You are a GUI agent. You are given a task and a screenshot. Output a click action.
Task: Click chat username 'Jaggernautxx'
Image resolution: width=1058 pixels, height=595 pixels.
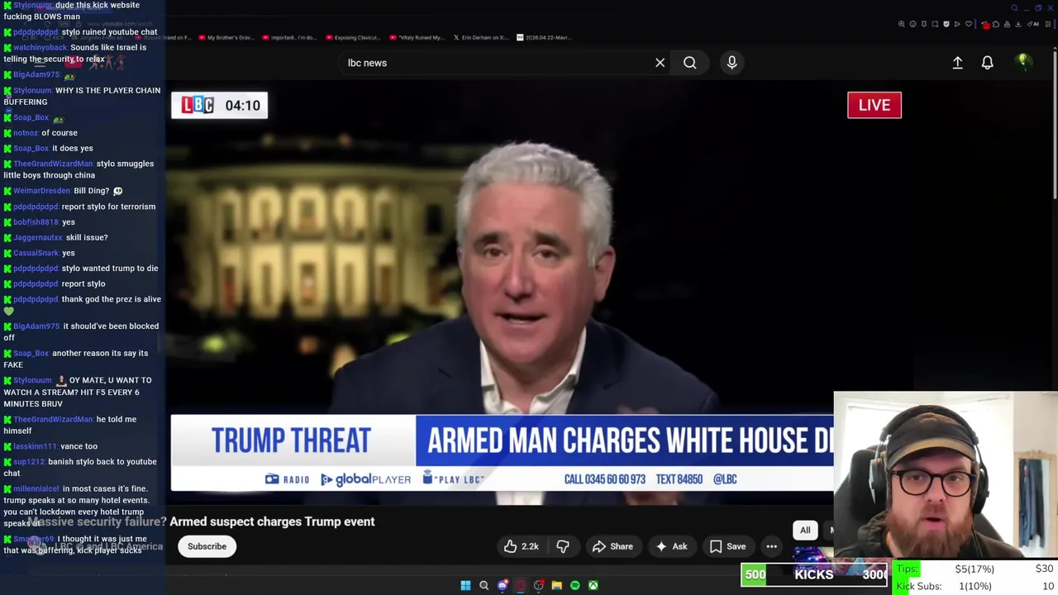coord(37,238)
